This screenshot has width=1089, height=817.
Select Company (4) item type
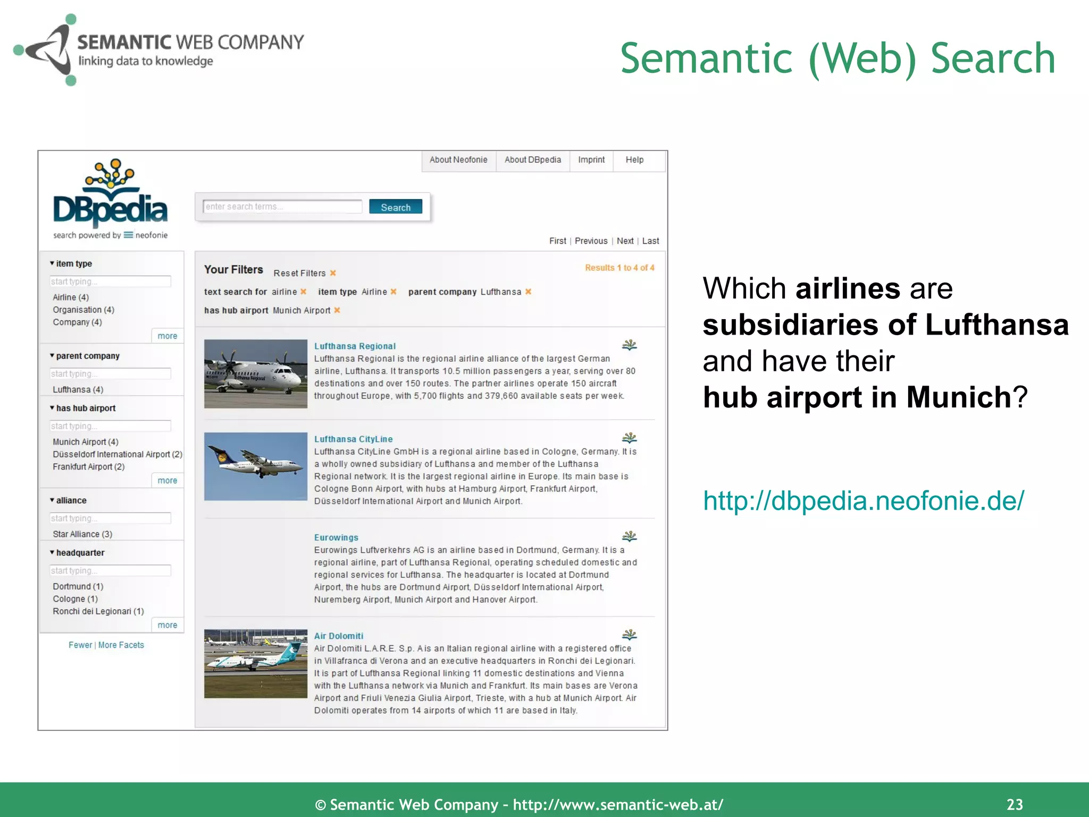point(77,322)
